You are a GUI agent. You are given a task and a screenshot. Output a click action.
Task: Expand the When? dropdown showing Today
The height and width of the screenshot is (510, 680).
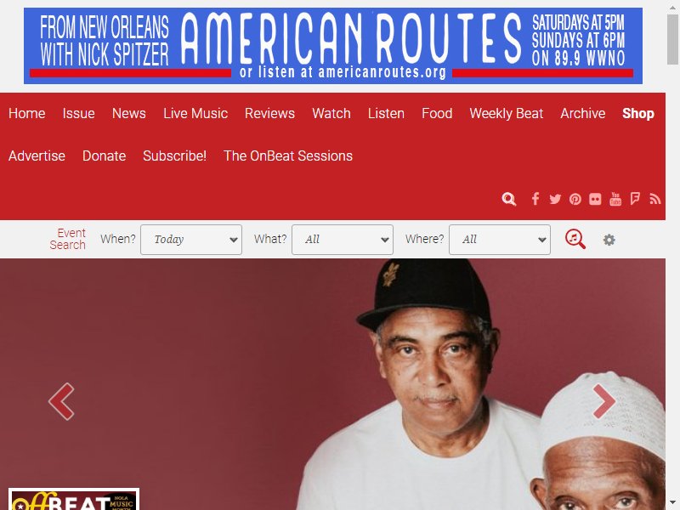click(x=191, y=240)
